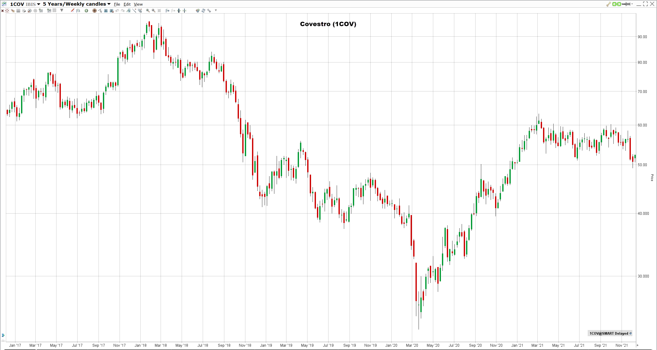This screenshot has height=350, width=657.
Task: Click the redo arrow in toolbar
Action: [x=123, y=10]
